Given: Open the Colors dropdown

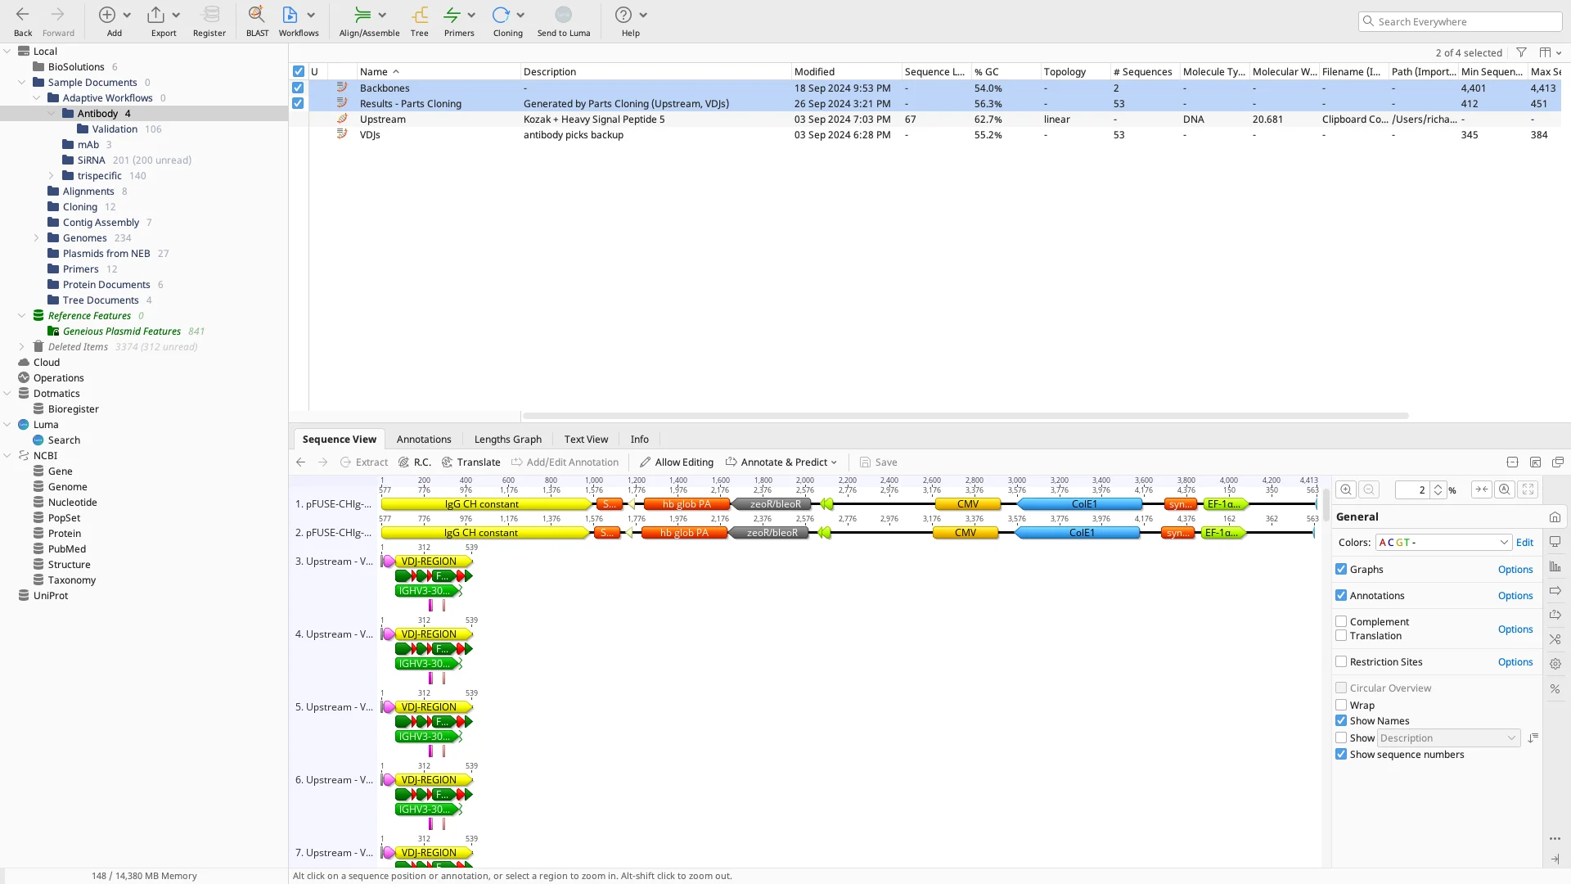Looking at the screenshot, I should [x=1443, y=542].
